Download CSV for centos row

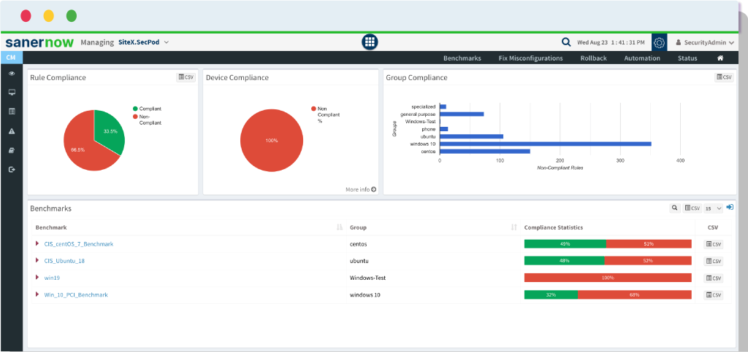pyautogui.click(x=714, y=244)
